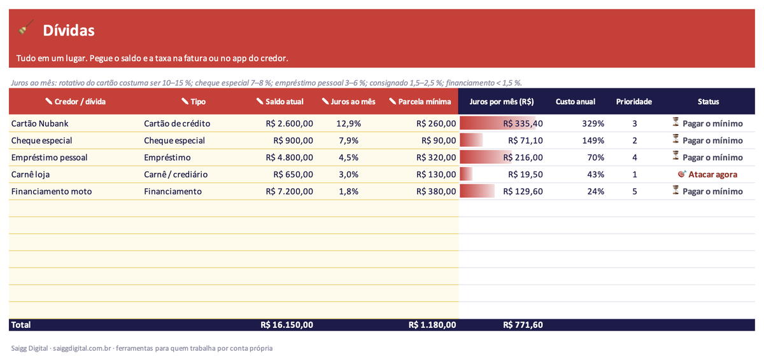The height and width of the screenshot is (361, 764).
Task: Select the R$ 650,00 balance cell
Action: 281,174
